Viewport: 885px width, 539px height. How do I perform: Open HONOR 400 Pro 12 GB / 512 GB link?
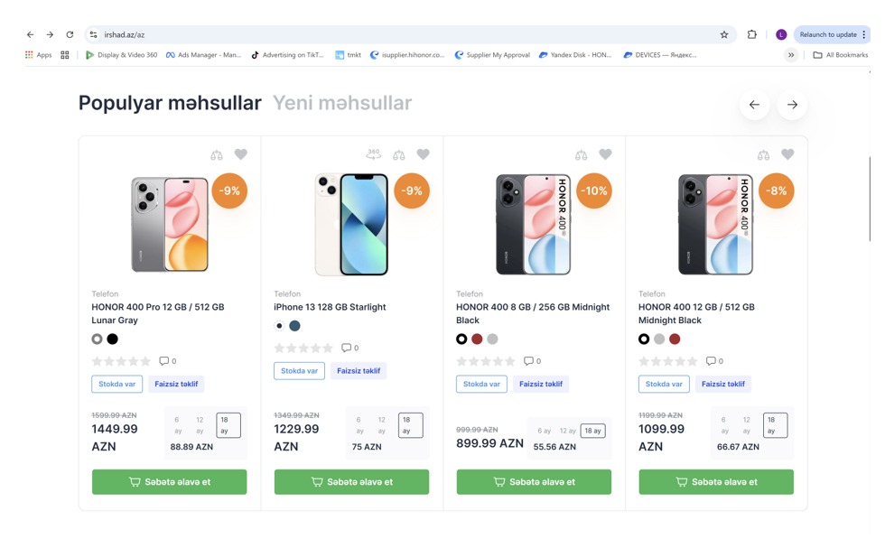click(x=158, y=313)
